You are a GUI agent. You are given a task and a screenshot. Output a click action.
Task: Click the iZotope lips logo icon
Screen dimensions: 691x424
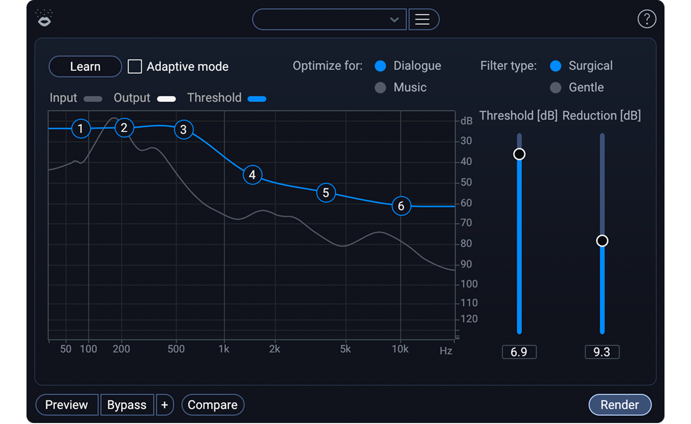click(45, 19)
